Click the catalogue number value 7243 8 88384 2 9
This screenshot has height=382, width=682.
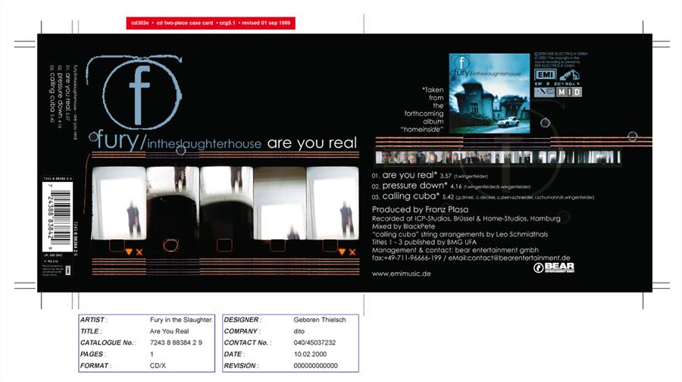[177, 343]
